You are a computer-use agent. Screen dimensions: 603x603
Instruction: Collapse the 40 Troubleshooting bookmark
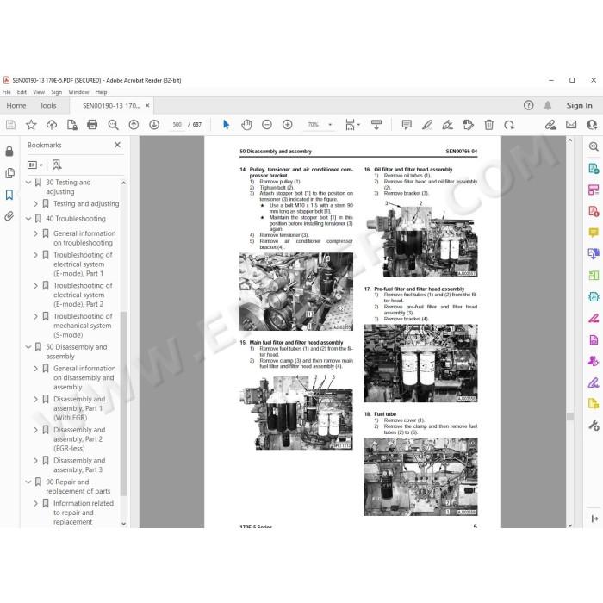(28, 219)
